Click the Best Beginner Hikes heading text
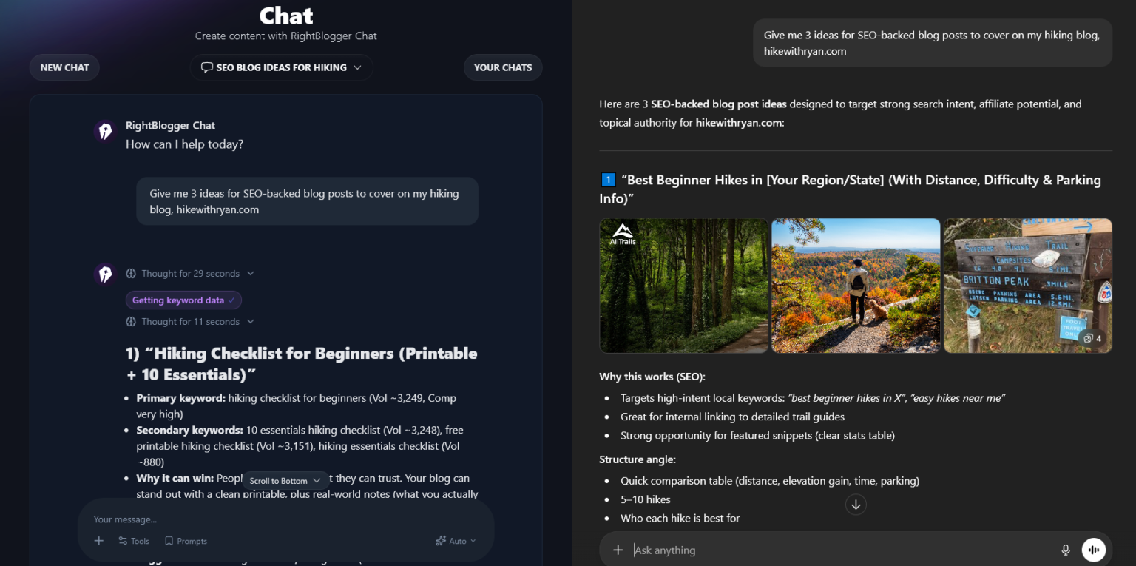The height and width of the screenshot is (566, 1136). coord(851,189)
